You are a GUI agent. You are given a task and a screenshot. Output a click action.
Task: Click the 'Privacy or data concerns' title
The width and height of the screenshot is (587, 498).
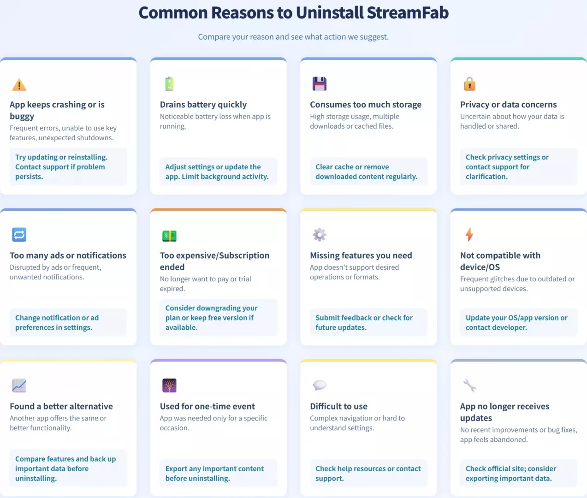[508, 105]
